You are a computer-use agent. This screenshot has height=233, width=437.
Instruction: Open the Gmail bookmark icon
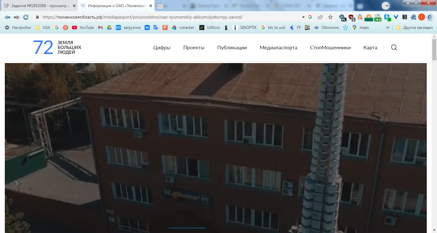[100, 28]
